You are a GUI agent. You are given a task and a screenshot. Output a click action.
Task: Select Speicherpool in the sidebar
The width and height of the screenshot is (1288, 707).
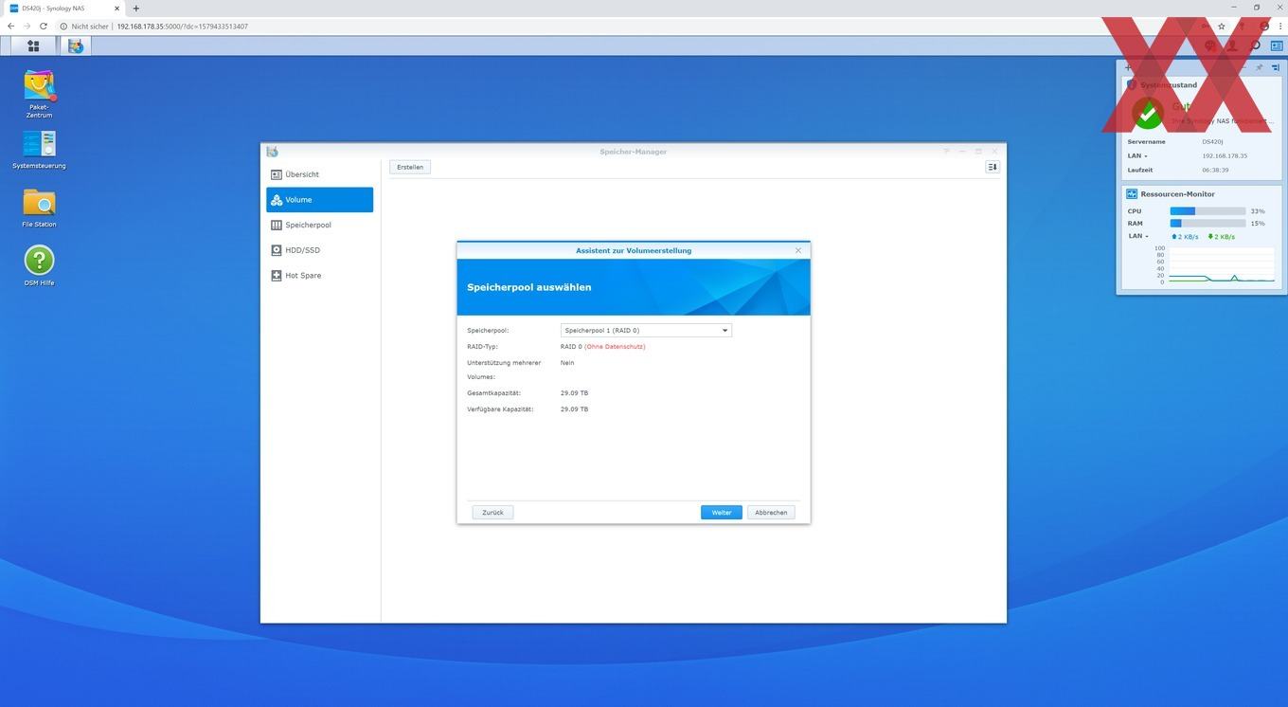point(320,226)
